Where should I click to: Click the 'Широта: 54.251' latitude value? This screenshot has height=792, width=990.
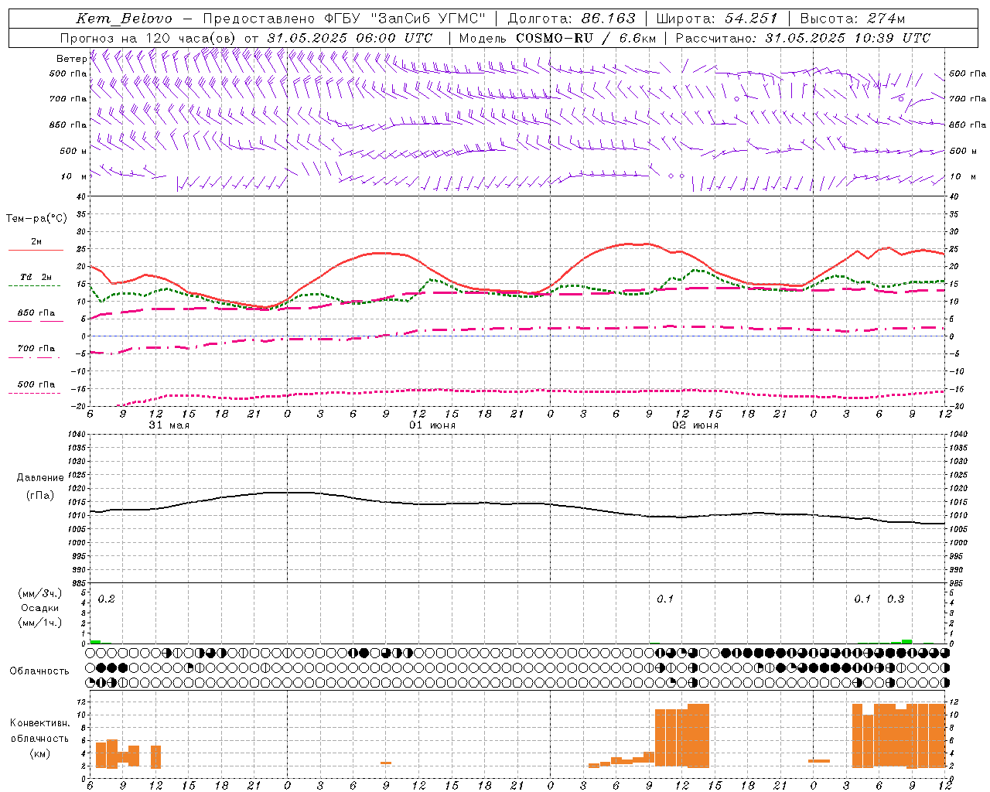coord(716,19)
